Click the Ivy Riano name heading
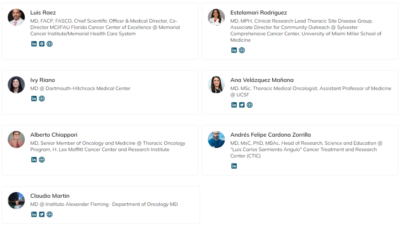Image resolution: width=403 pixels, height=226 pixels. [43, 80]
